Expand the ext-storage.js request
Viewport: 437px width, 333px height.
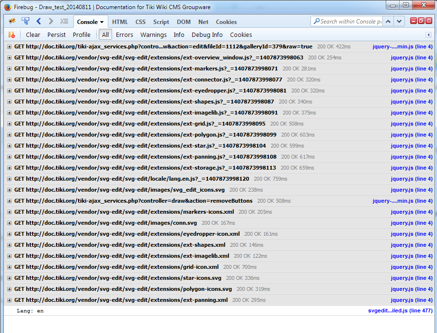coord(9,168)
